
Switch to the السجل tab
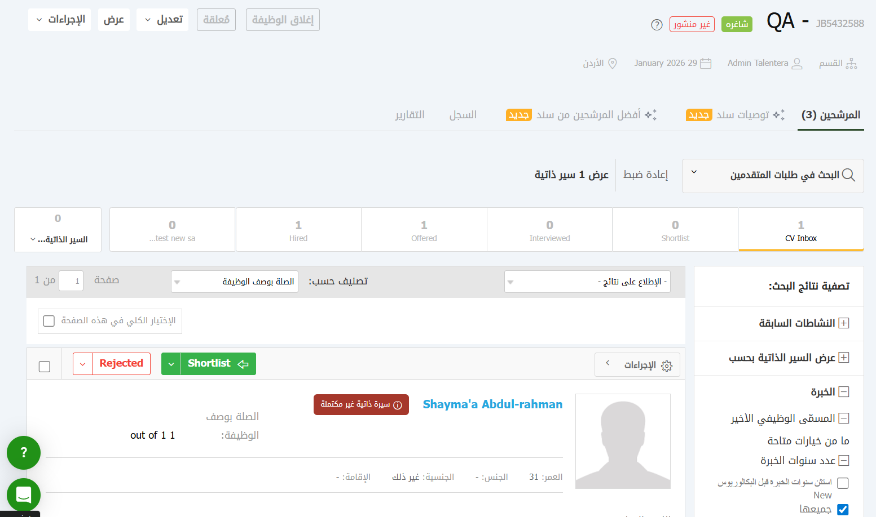(x=463, y=115)
